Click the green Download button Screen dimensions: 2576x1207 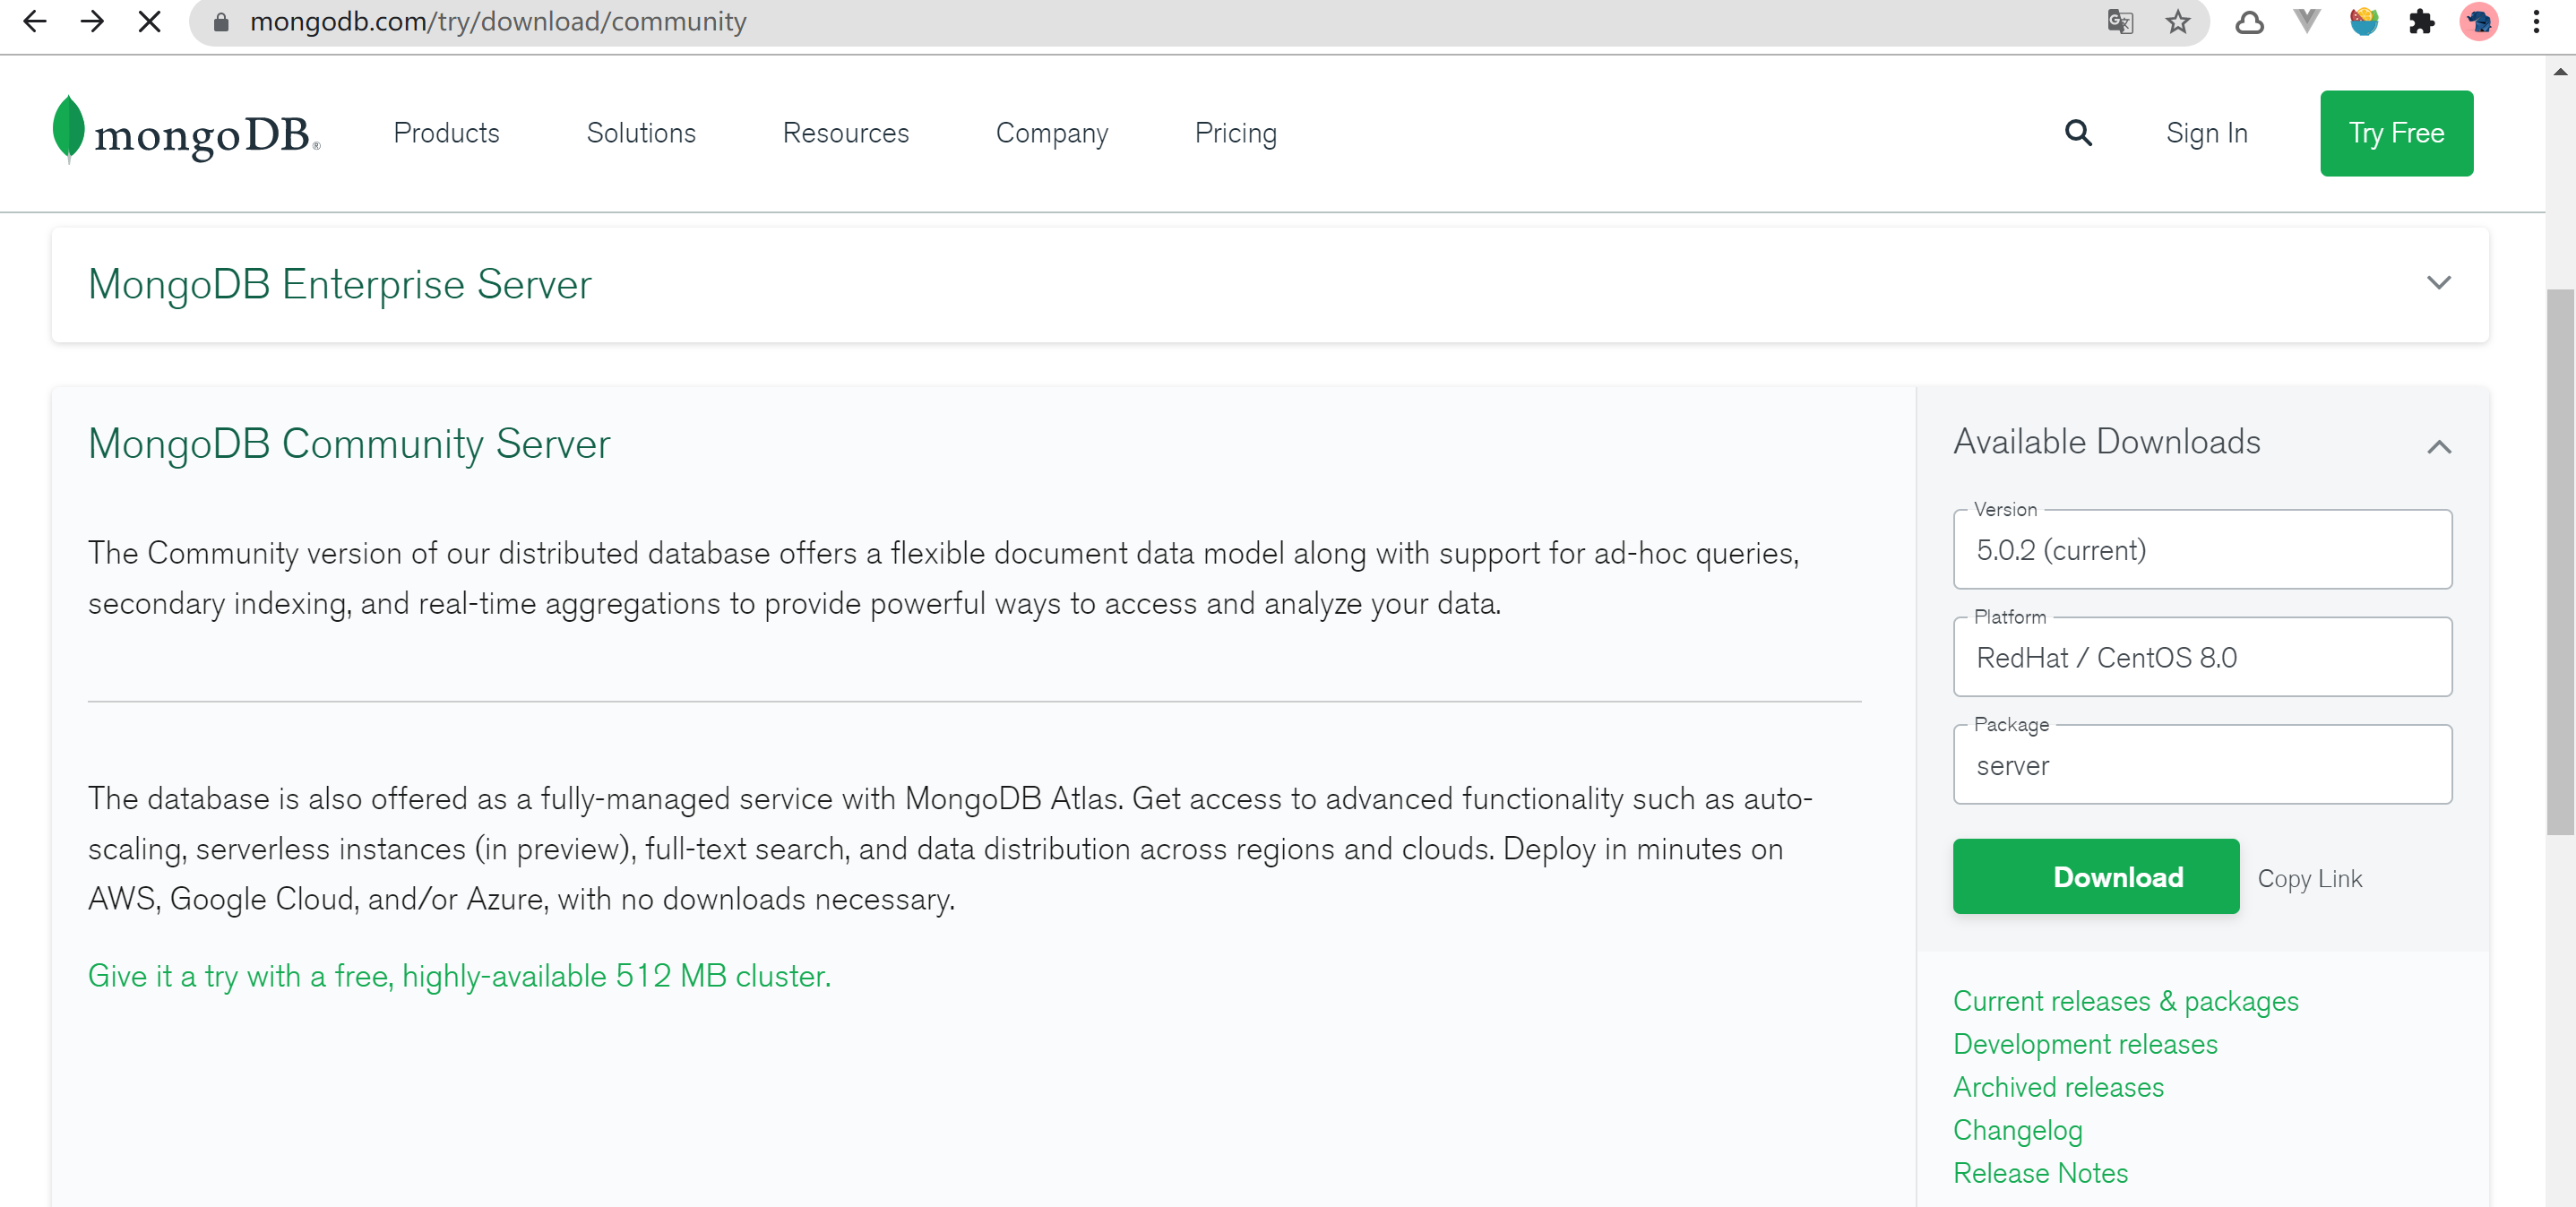2096,877
